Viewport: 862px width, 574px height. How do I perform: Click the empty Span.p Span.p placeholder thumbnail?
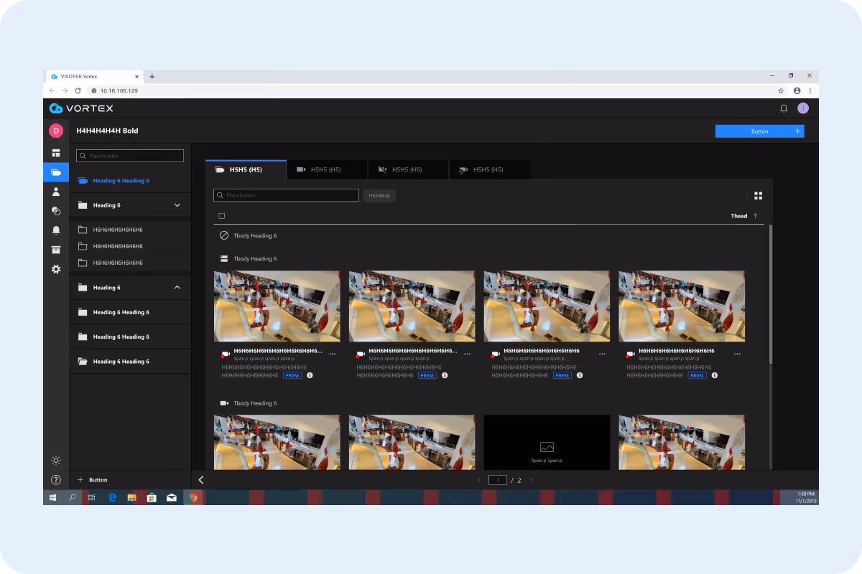(547, 443)
